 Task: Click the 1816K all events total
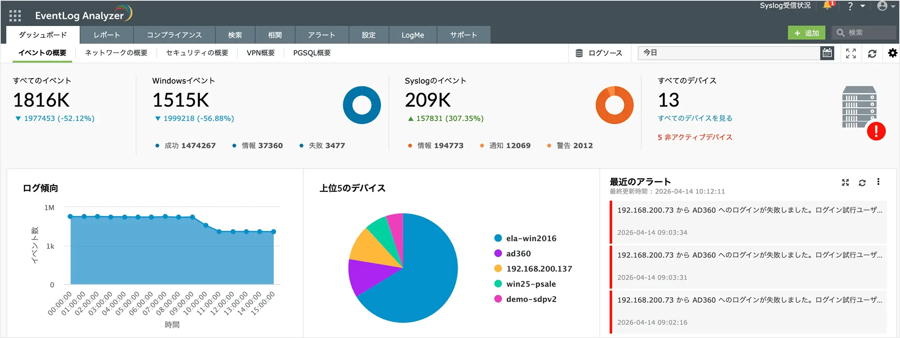tap(42, 100)
